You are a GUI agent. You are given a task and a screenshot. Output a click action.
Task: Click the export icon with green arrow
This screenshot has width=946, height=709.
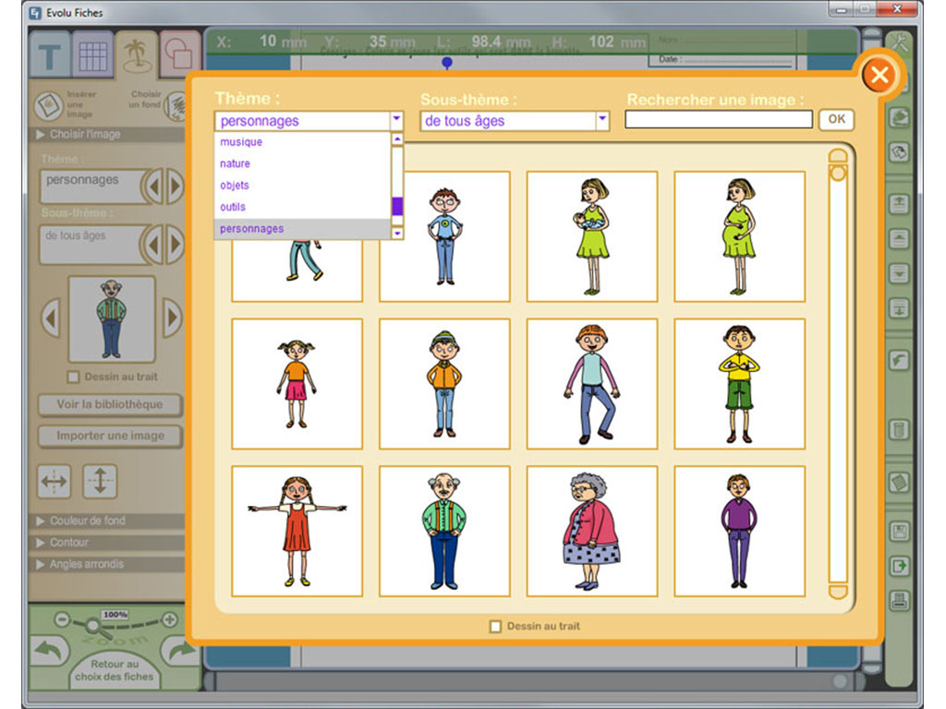pyautogui.click(x=899, y=565)
